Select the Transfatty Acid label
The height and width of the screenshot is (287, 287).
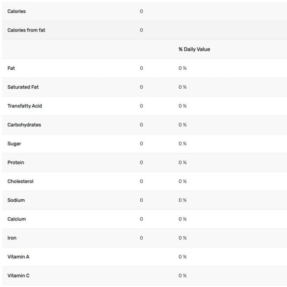click(25, 106)
